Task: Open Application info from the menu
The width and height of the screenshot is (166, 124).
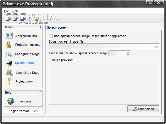Action: (26, 36)
